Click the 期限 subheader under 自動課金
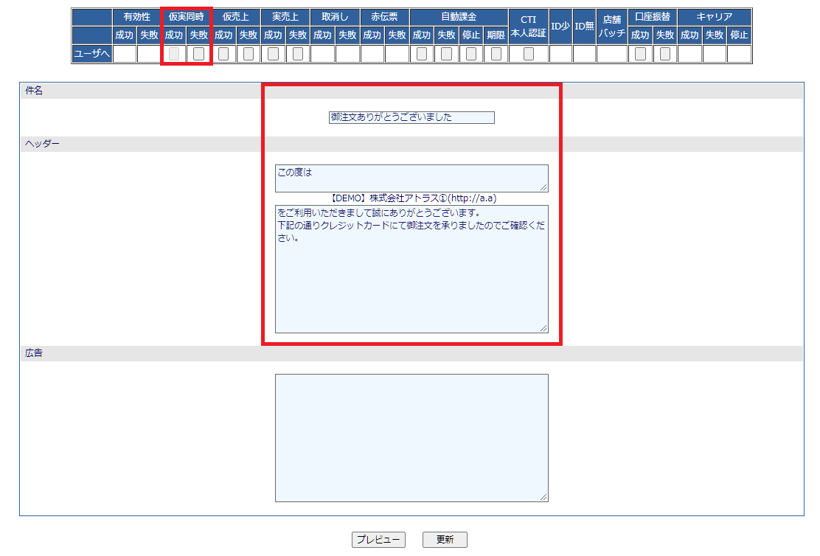The width and height of the screenshot is (820, 556). point(496,35)
